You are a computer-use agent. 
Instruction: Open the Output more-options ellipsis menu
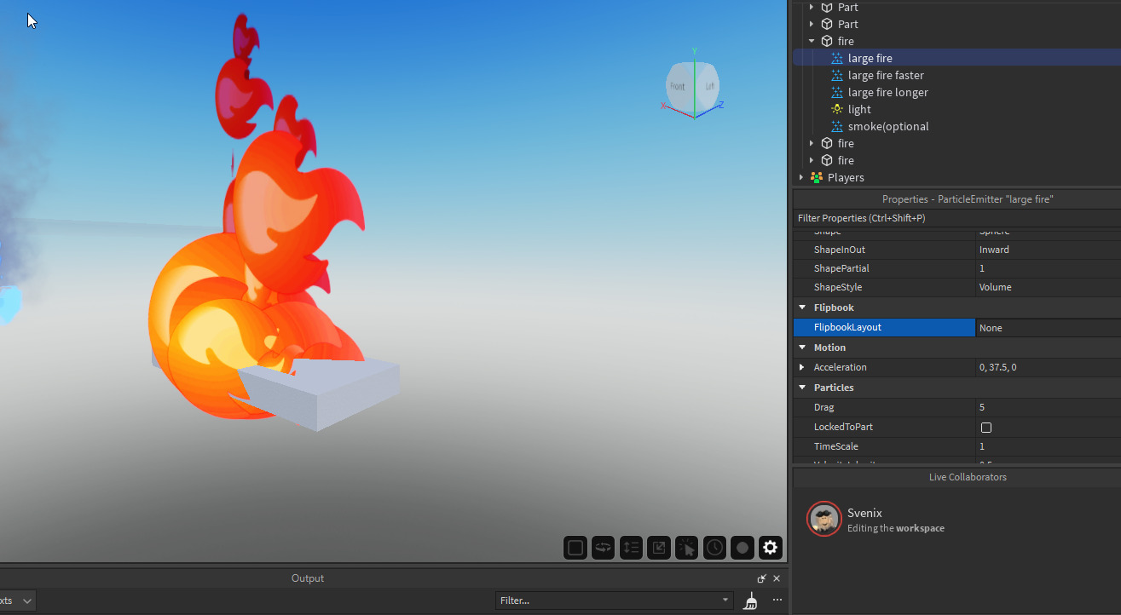(777, 601)
